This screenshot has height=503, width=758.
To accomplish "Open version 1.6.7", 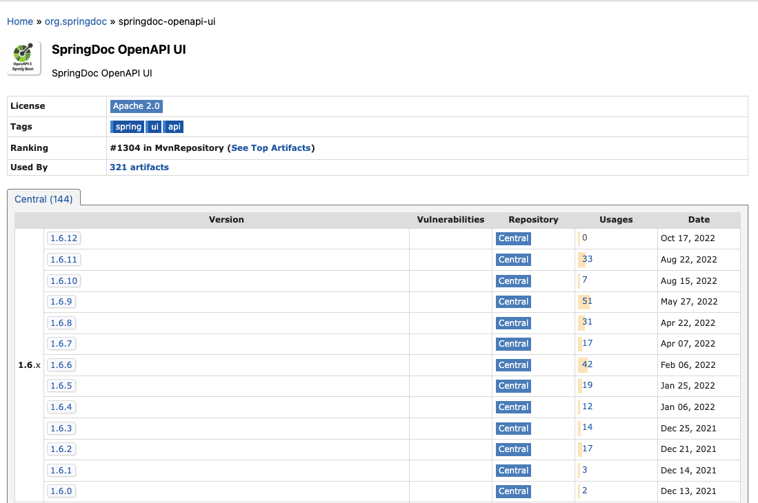I will click(x=61, y=344).
